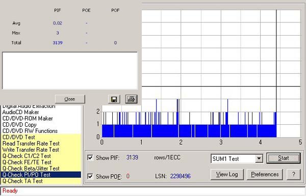The width and height of the screenshot is (306, 196).
Task: Click the Show PIF count 3139
Action: click(x=132, y=157)
